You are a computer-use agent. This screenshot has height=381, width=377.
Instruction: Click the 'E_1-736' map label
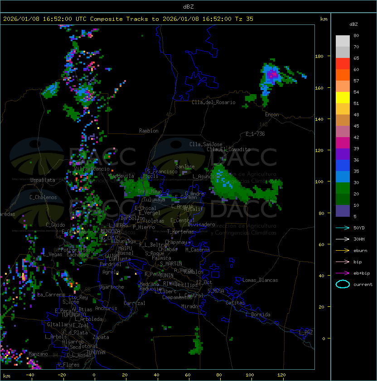[255, 134]
